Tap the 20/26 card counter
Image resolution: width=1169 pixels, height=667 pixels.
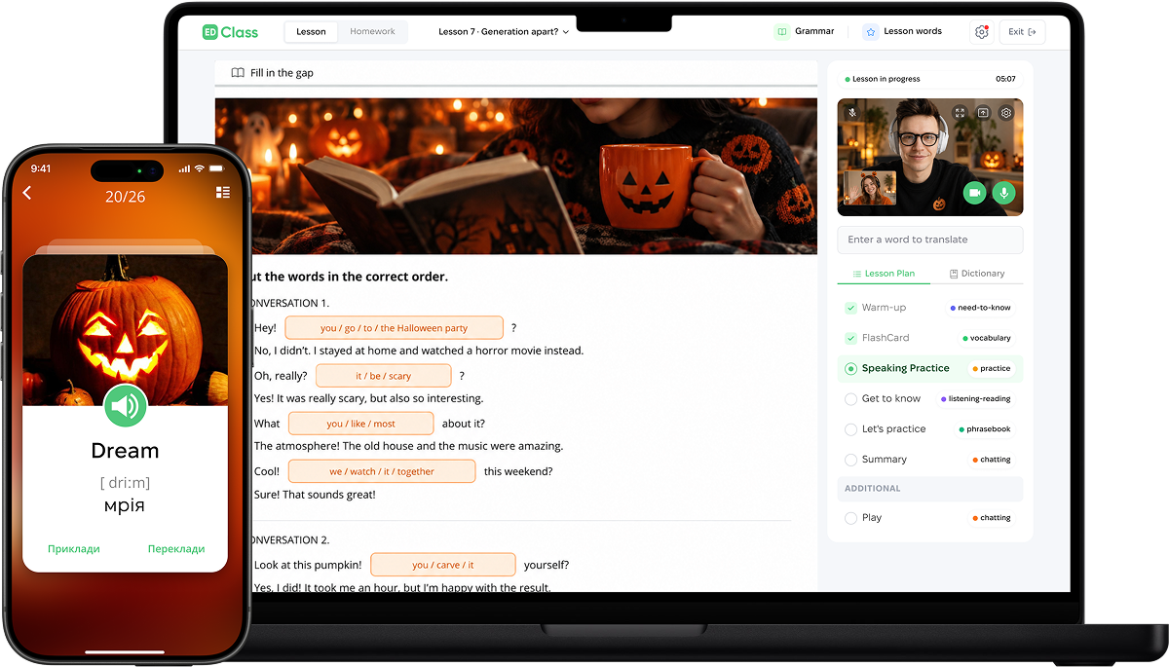click(x=125, y=197)
